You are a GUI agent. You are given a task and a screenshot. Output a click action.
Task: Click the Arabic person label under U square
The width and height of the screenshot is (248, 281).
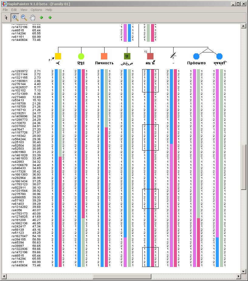tap(127, 63)
